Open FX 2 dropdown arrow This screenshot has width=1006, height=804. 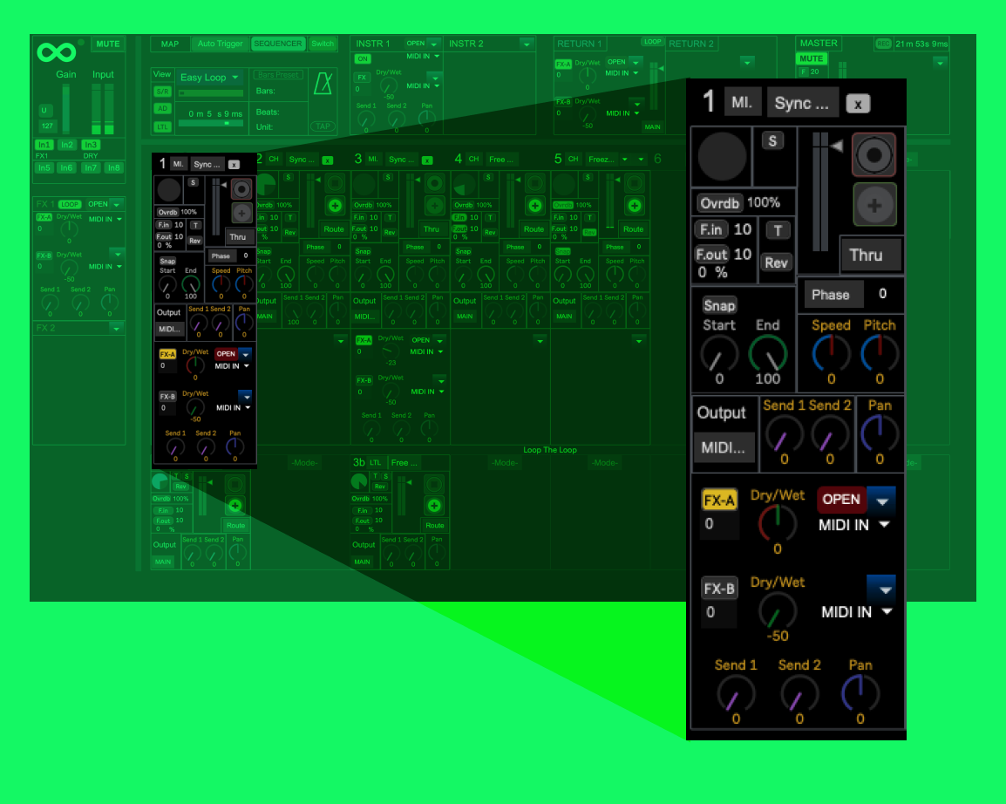tap(117, 329)
